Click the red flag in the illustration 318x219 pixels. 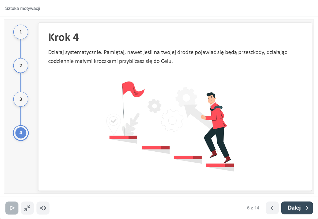click(133, 89)
